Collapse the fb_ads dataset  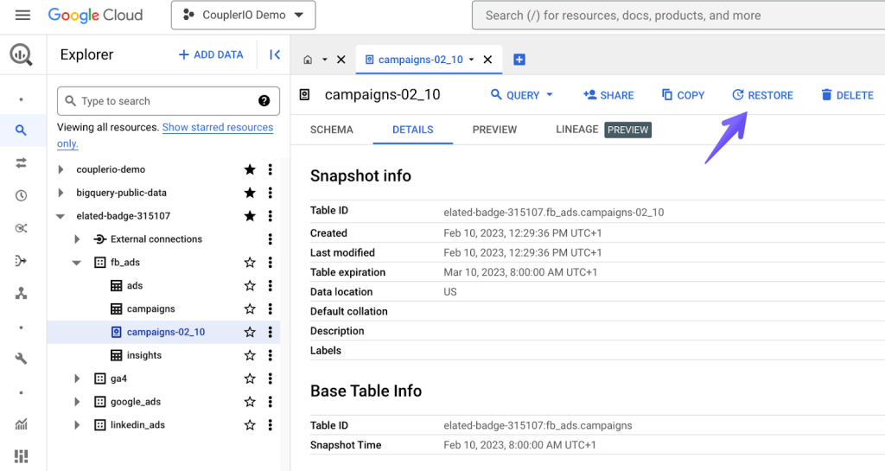pyautogui.click(x=77, y=263)
